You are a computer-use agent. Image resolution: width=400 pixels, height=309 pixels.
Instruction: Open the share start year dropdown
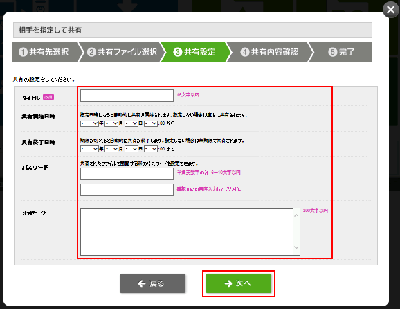click(89, 123)
